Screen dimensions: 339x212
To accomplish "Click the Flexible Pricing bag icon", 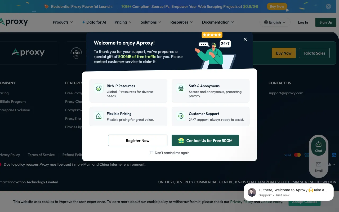I will coord(99,116).
